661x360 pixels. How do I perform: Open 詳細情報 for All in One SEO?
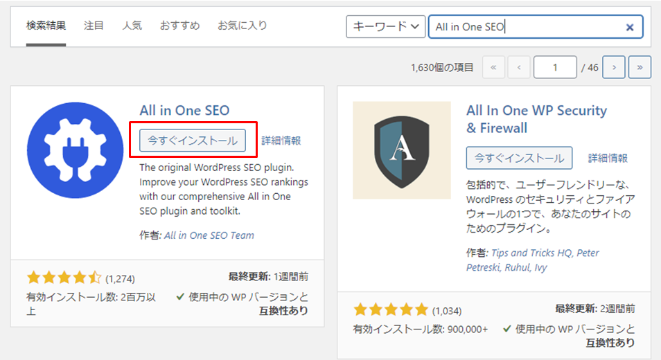click(281, 141)
